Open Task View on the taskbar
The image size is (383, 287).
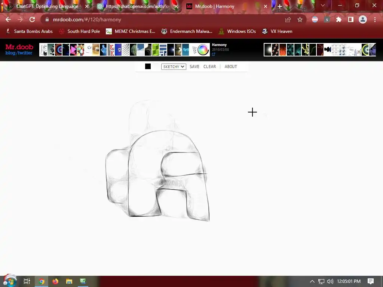pos(27,281)
